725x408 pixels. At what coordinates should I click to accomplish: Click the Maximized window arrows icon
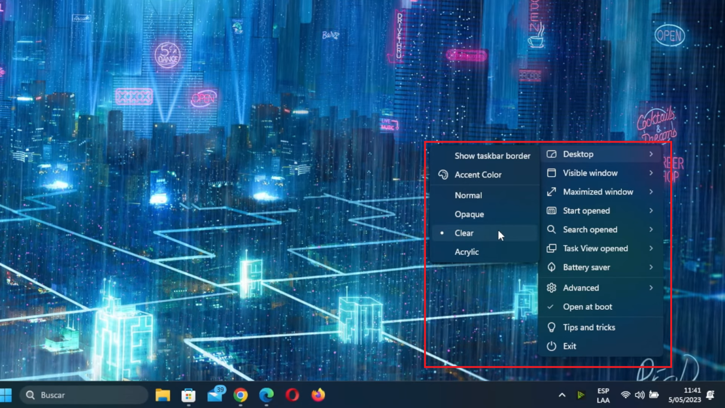coord(551,192)
